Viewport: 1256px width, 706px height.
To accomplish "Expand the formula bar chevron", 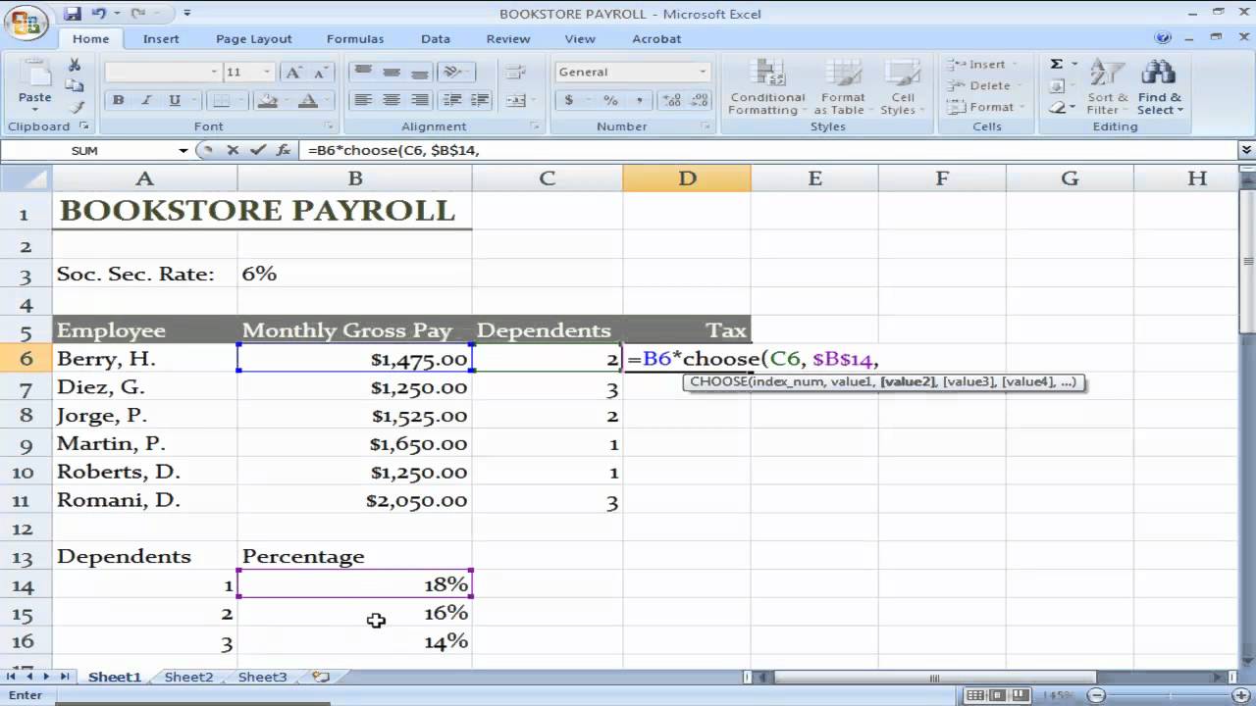I will 1246,150.
